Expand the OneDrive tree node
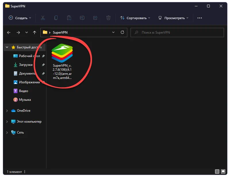 point(7,111)
